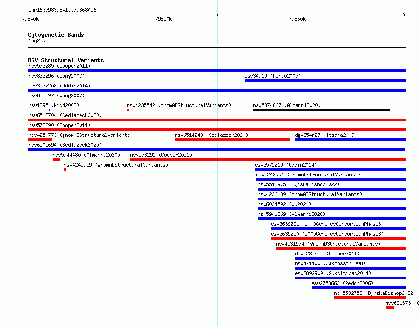Select the nsv833296 (Wong2007) variant label
Image resolution: width=419 pixels, height=326 pixels.
[x=56, y=76]
